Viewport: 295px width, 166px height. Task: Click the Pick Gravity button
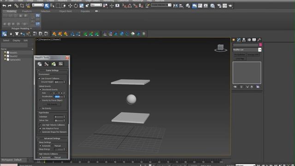pos(52,104)
